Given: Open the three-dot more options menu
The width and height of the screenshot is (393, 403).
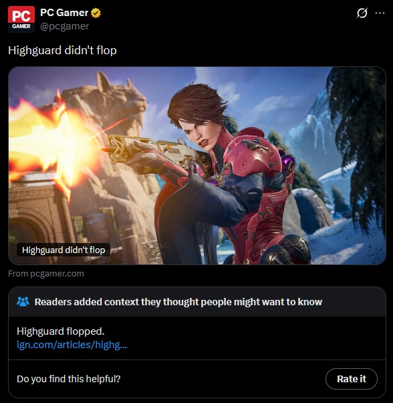Looking at the screenshot, I should coord(380,13).
